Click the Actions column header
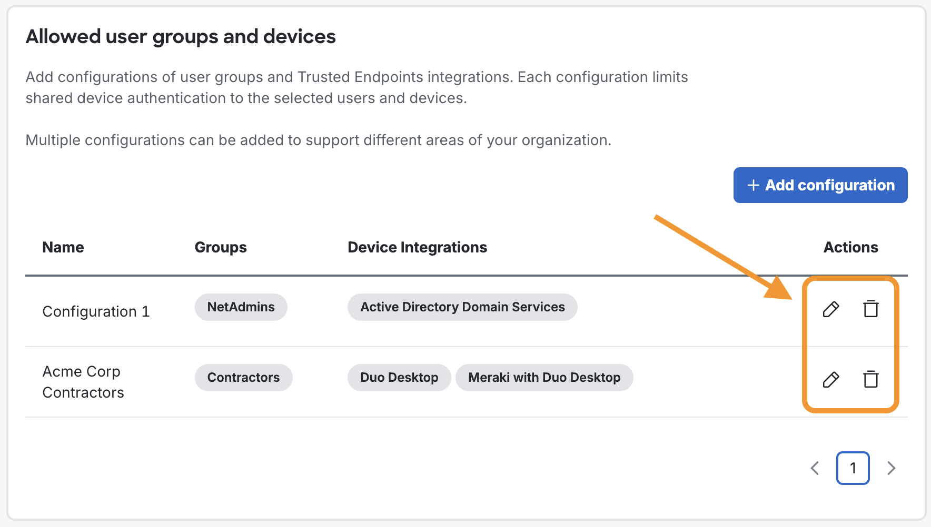The width and height of the screenshot is (931, 527). pos(850,247)
